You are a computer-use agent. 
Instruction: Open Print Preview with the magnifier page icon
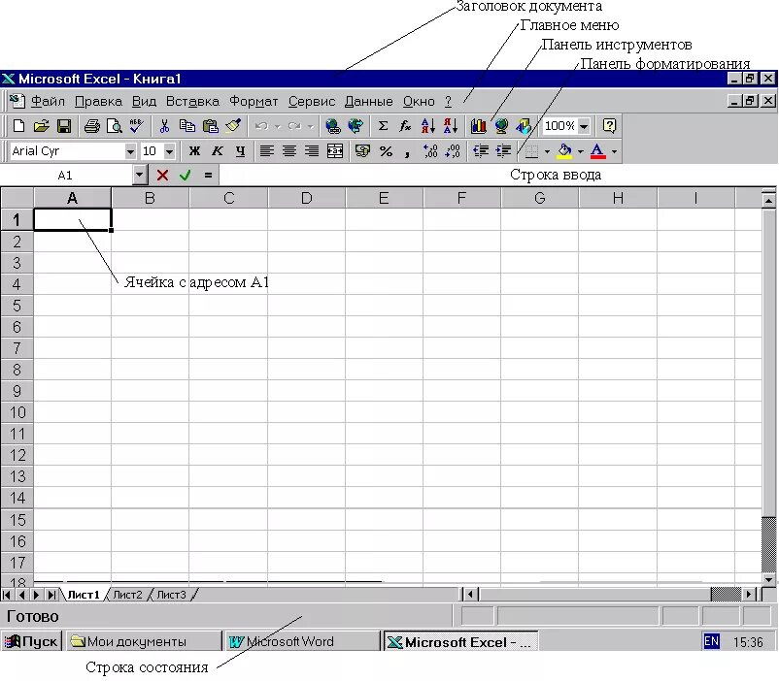115,126
